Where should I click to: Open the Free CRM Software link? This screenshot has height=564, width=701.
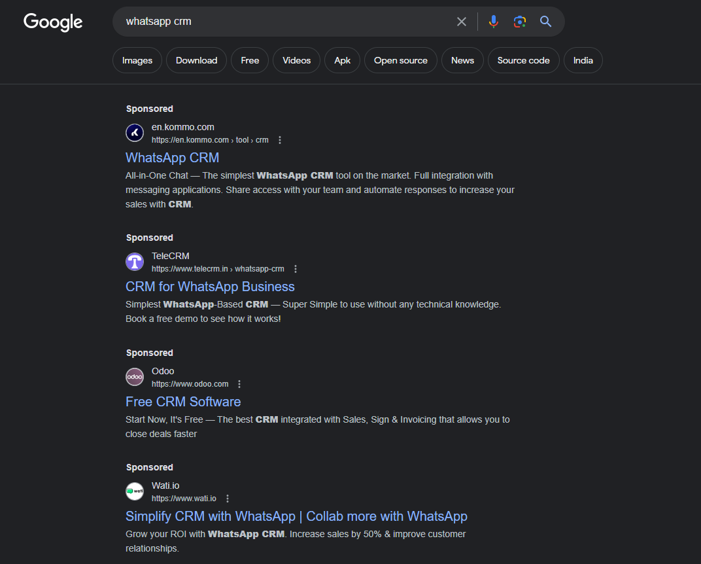183,402
